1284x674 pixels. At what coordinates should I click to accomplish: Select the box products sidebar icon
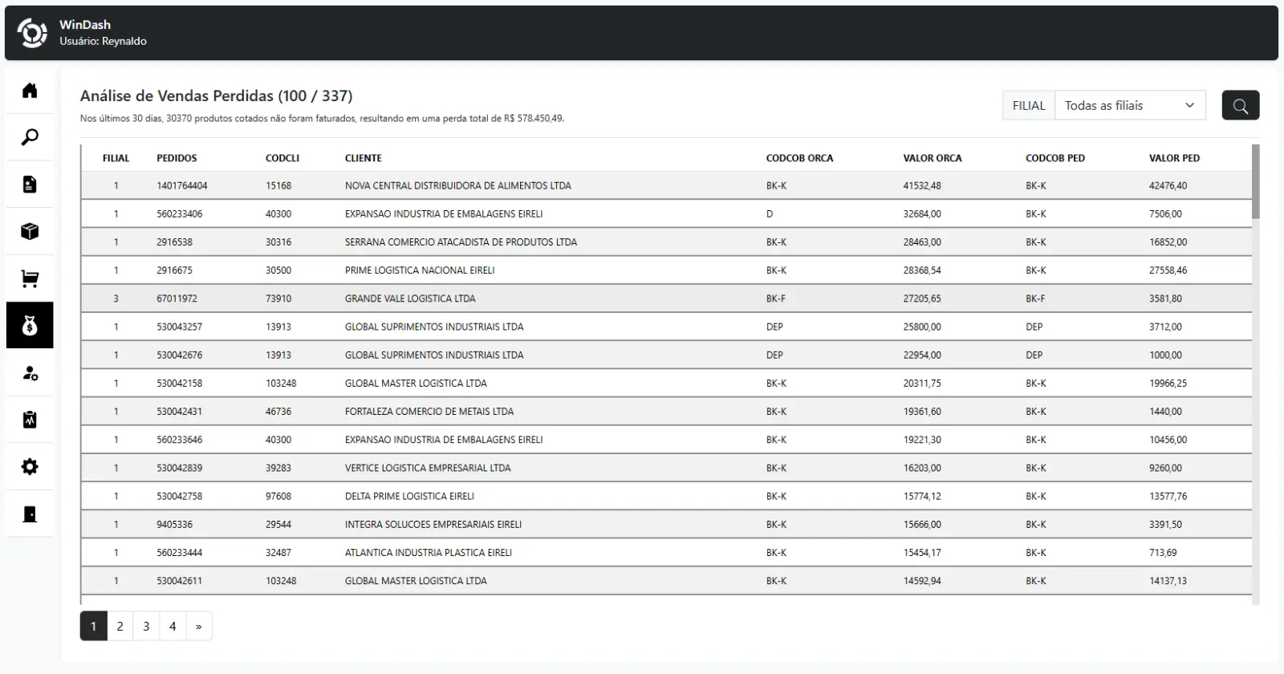[30, 232]
